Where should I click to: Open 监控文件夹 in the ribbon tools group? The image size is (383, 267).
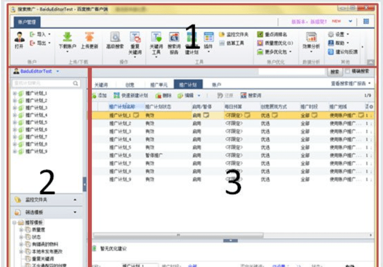coord(233,35)
